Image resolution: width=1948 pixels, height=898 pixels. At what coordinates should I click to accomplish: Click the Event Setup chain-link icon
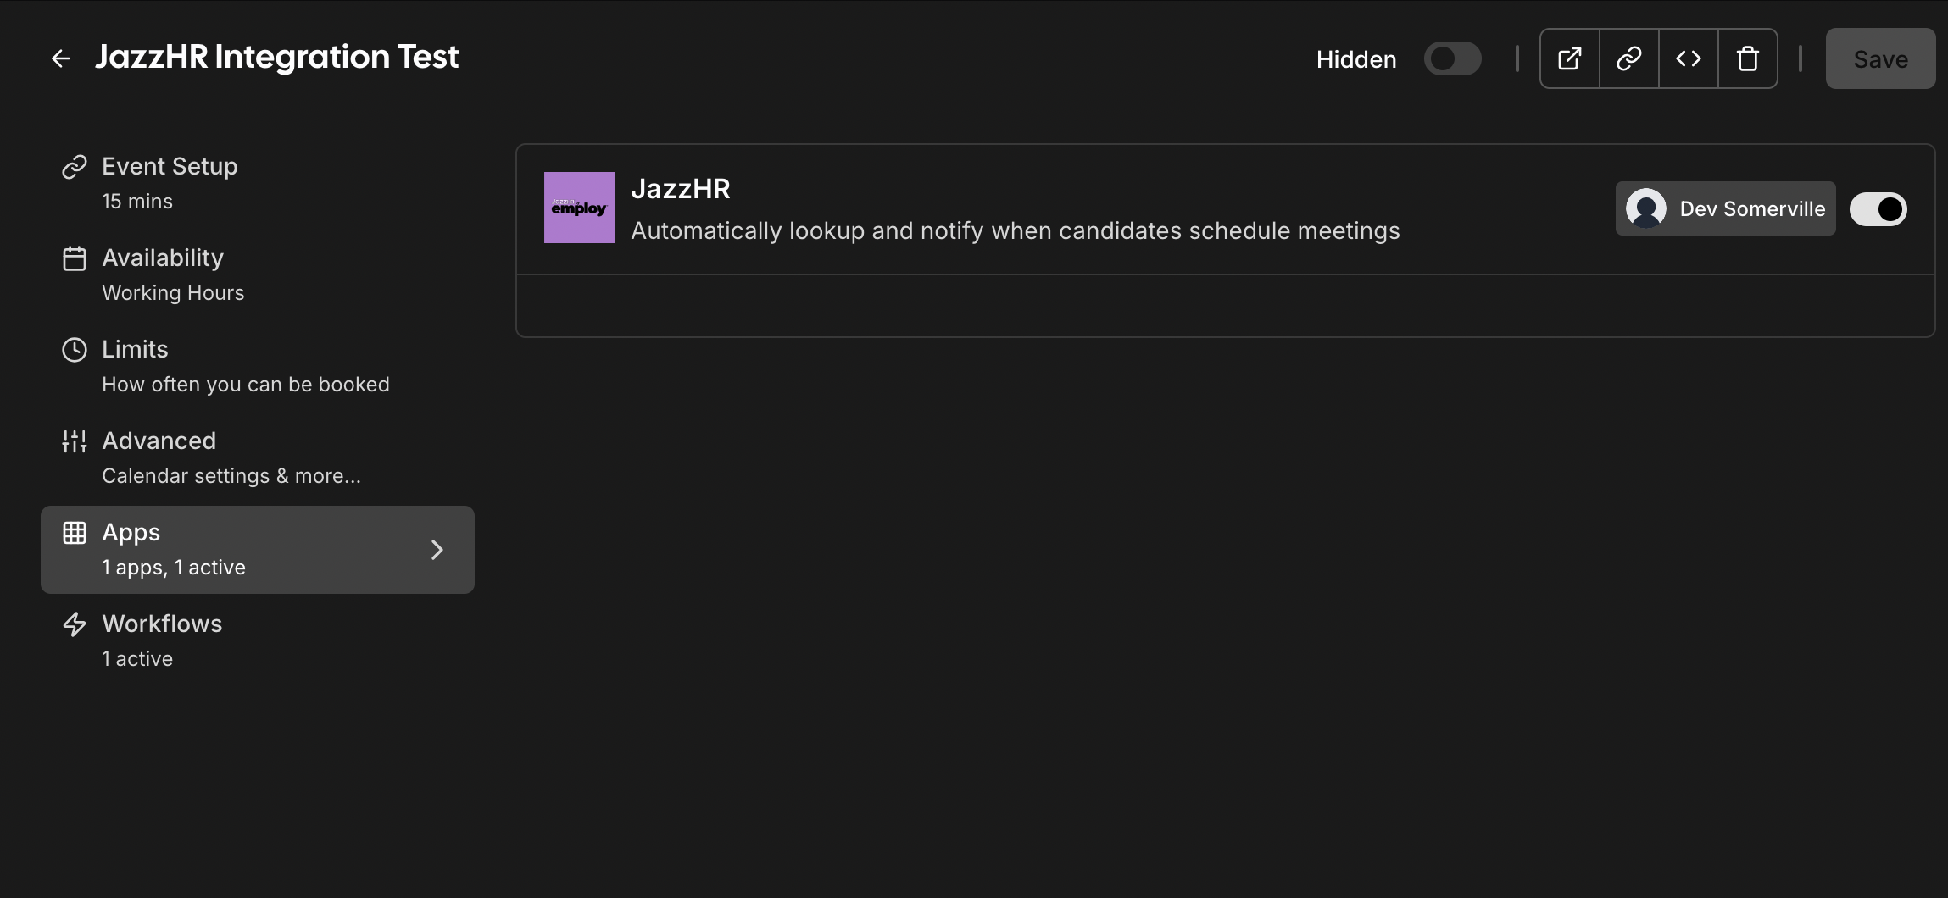click(74, 167)
